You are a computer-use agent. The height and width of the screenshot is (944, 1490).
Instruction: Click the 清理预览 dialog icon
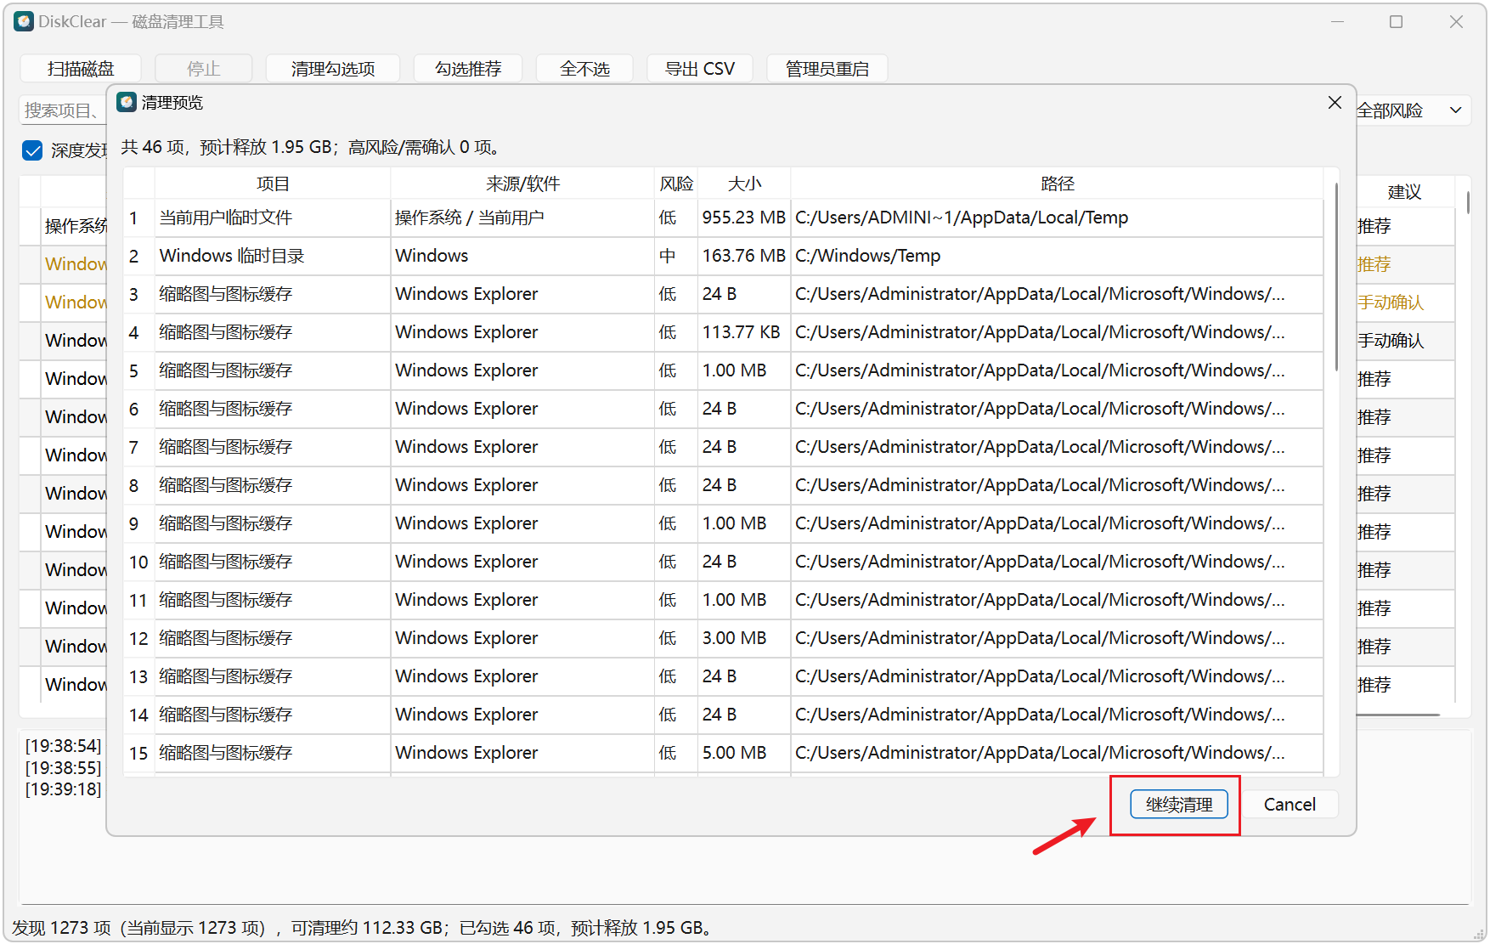click(127, 102)
